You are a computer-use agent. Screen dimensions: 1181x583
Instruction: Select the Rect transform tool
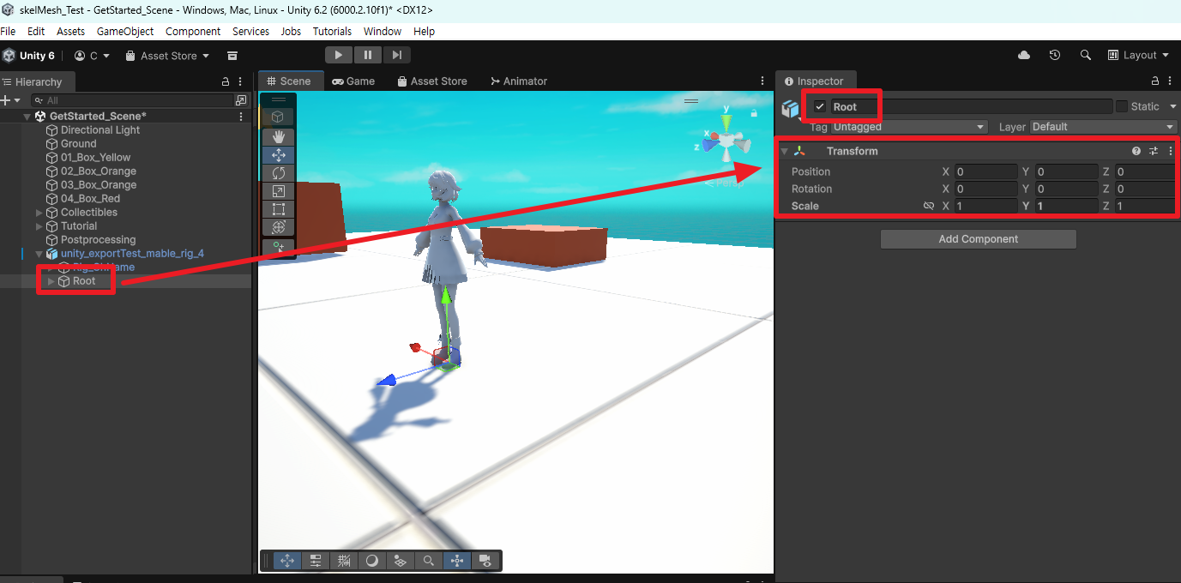[278, 209]
